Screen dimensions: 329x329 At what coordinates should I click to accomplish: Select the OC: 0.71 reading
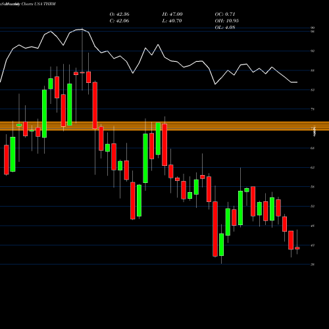pos(225,14)
